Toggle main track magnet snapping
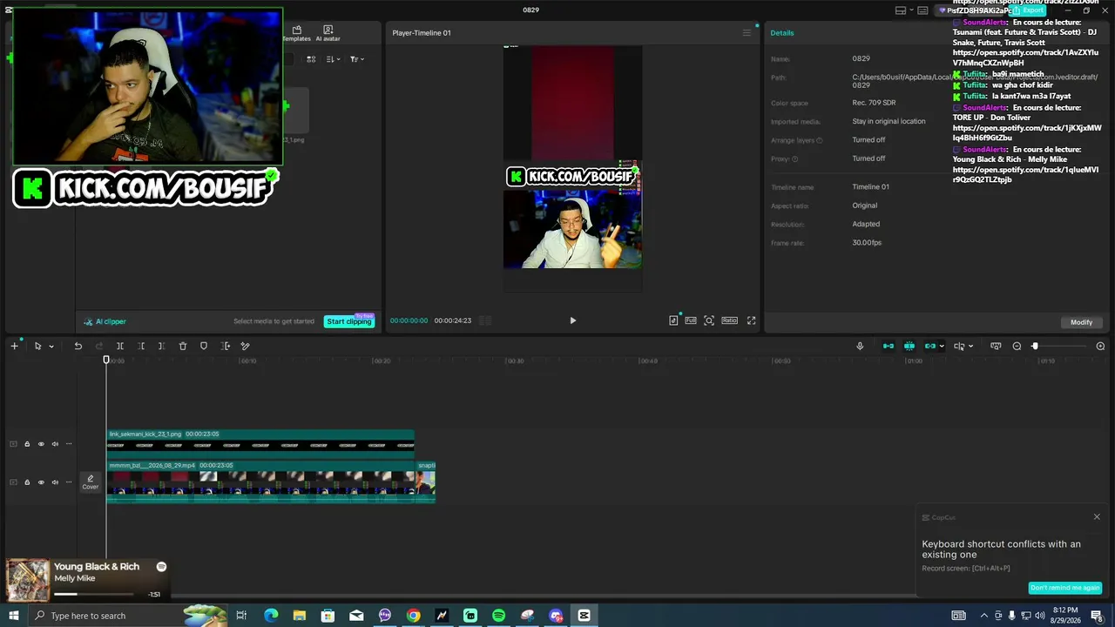Viewport: 1115px width, 627px height. pyautogui.click(x=889, y=346)
